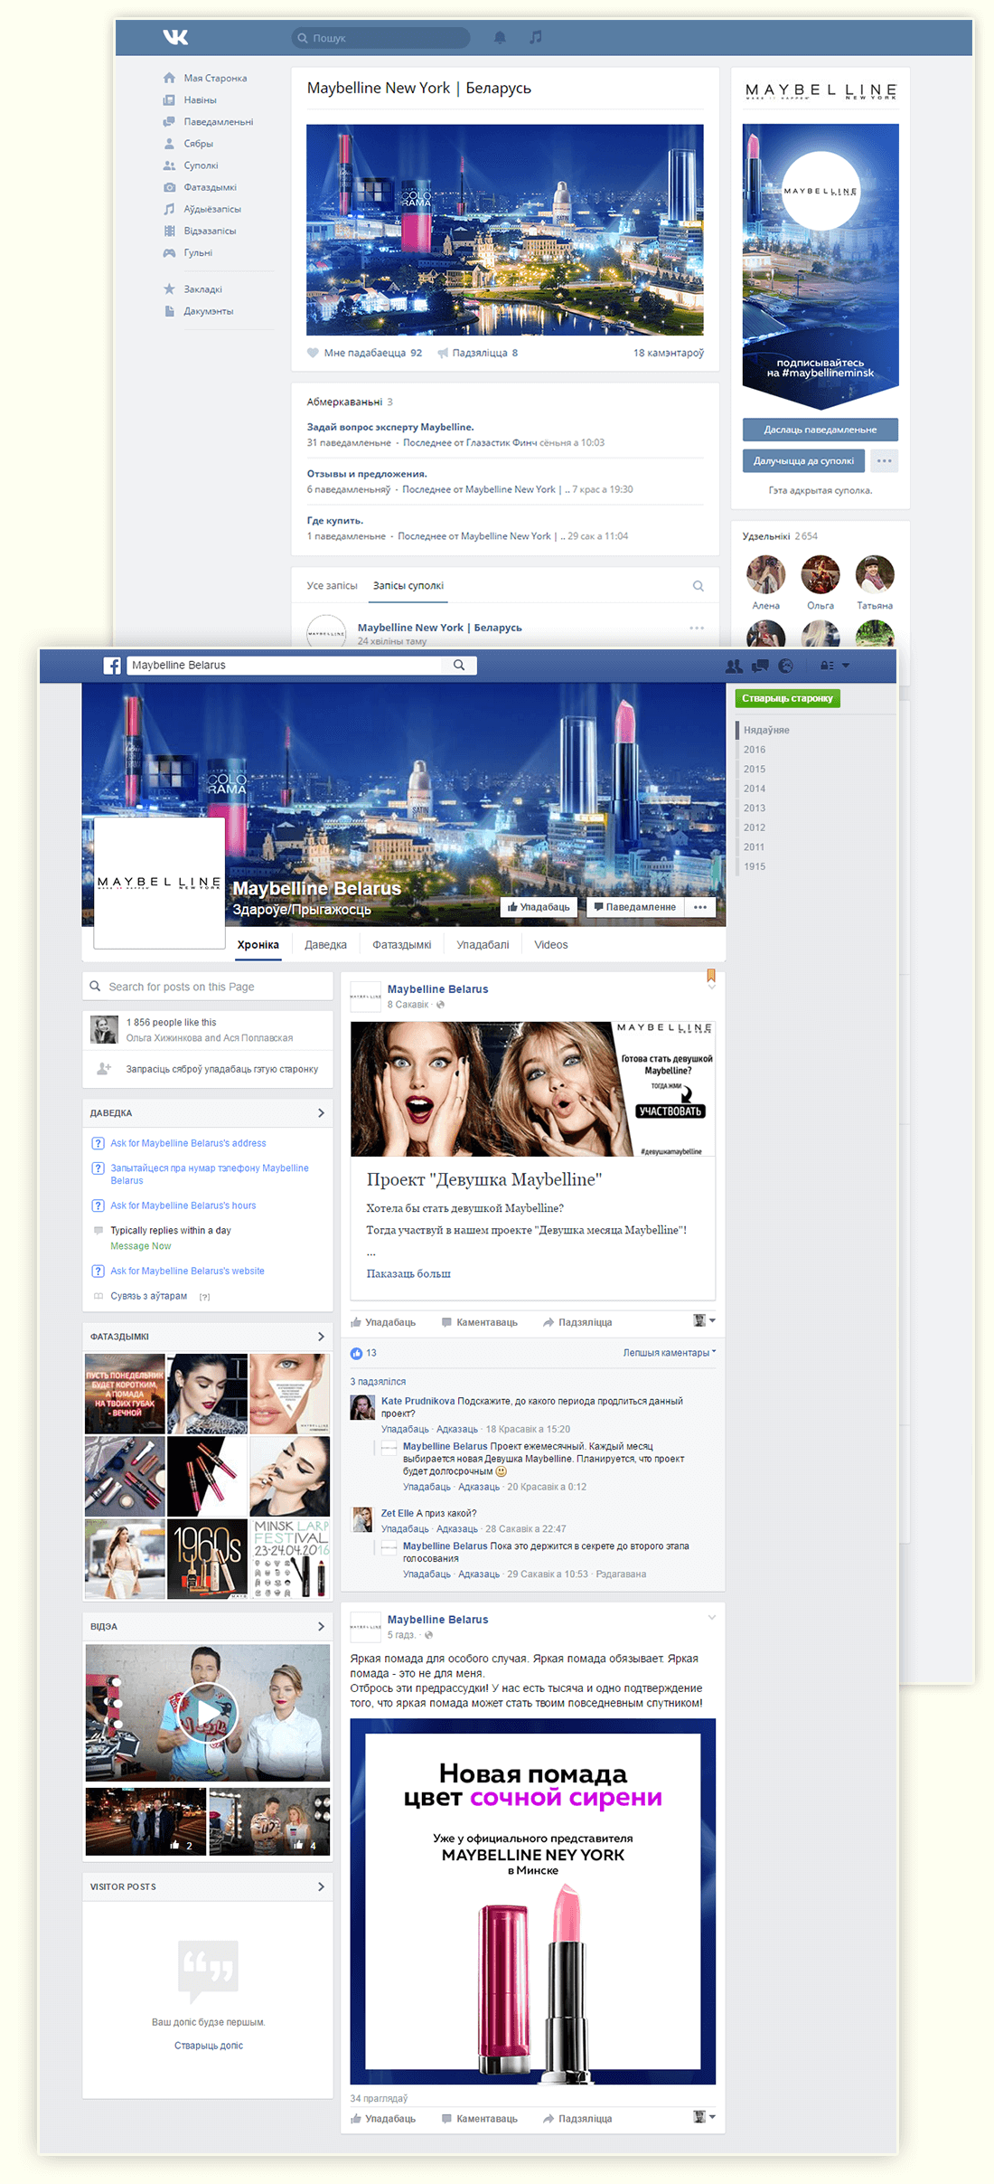Click 'Паказаць больш' on Девушка Maybelline post
Viewport: 994px width, 2184px height.
[x=408, y=1273]
